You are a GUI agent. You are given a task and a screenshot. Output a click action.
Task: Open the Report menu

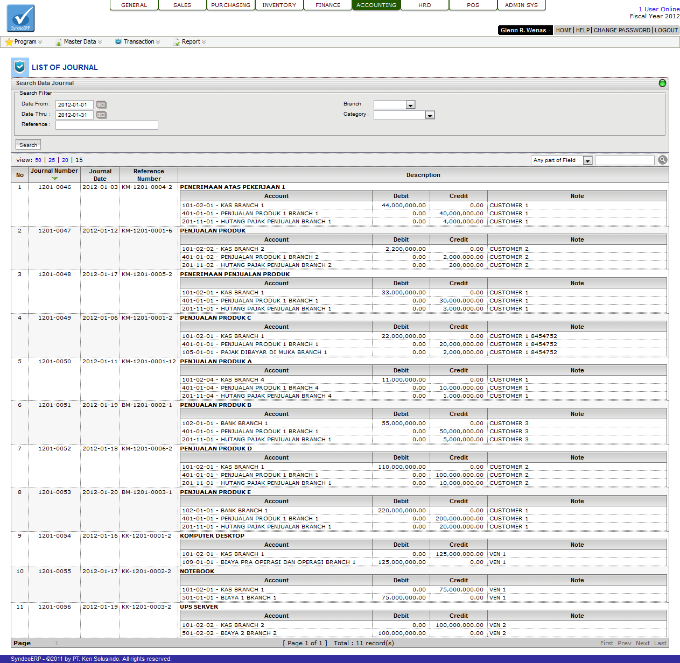click(x=191, y=42)
